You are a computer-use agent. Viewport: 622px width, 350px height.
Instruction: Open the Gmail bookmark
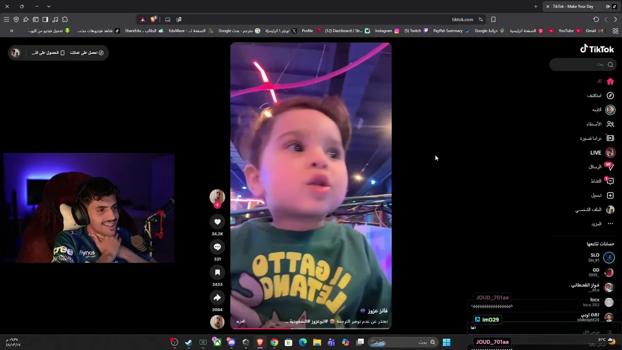(x=595, y=31)
